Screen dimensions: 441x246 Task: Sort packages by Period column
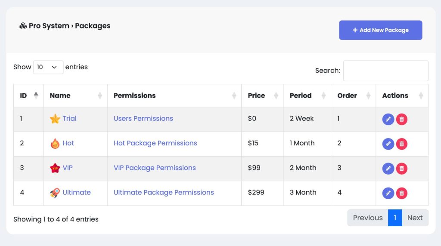coord(307,95)
